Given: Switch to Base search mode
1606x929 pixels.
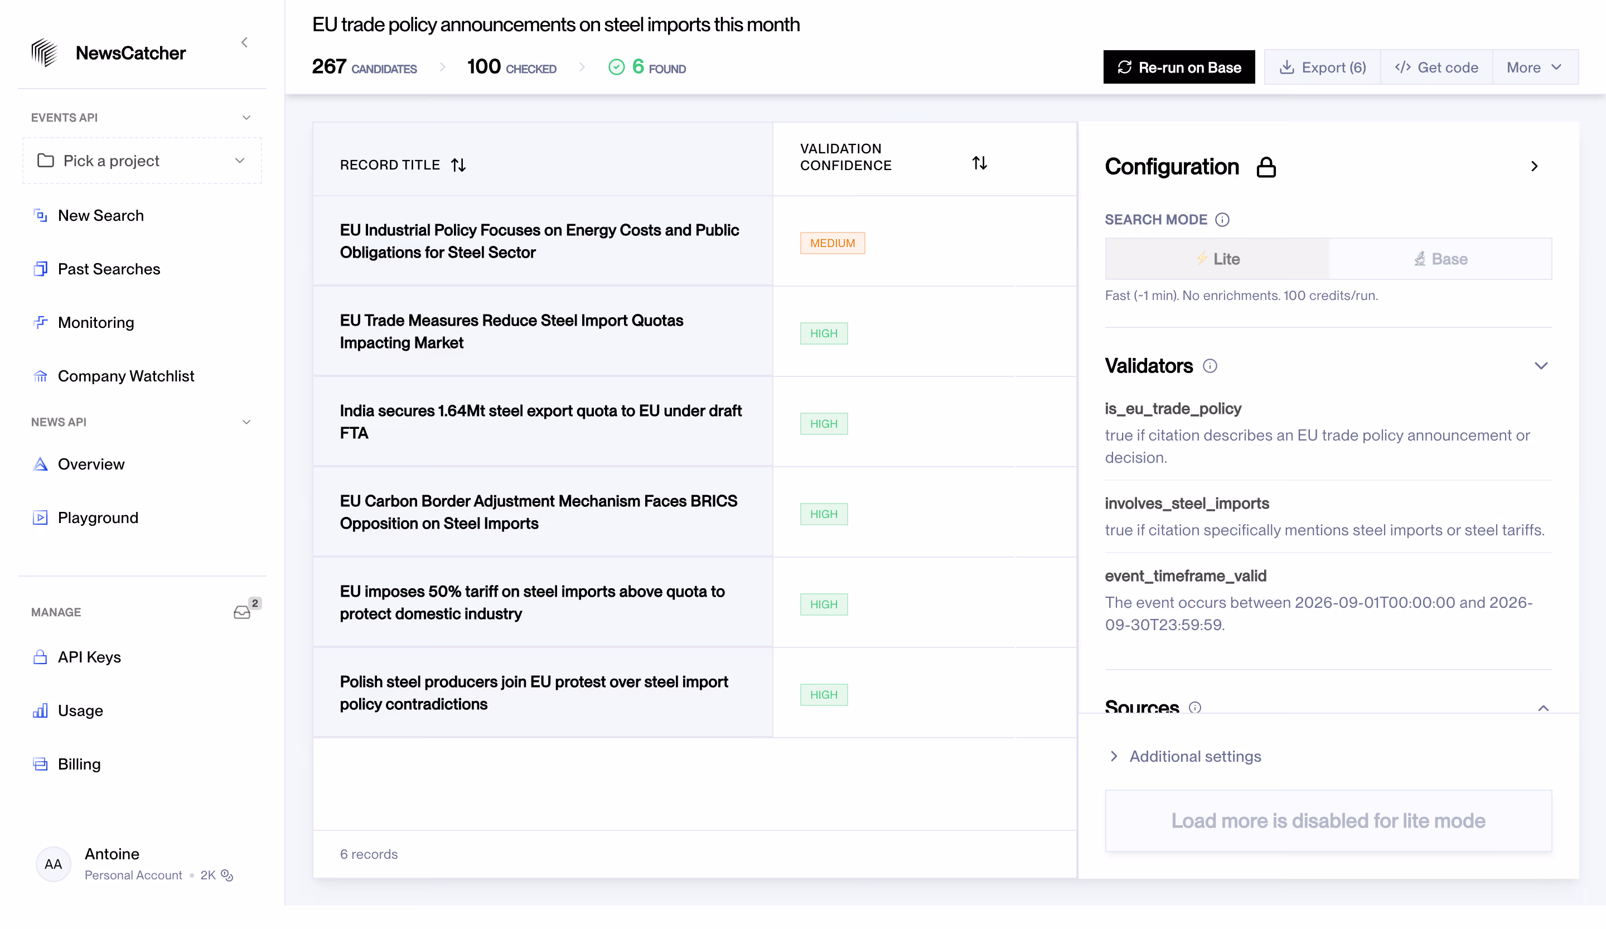Looking at the screenshot, I should (1440, 259).
